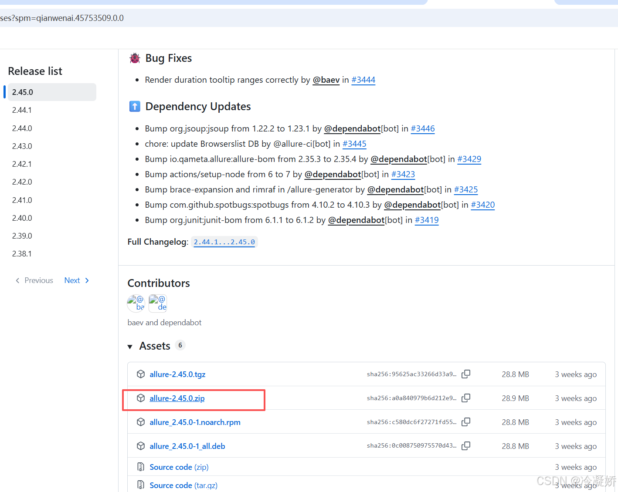The image size is (618, 492).
Task: Select release 2.39.0 in Release list
Action: tap(22, 236)
